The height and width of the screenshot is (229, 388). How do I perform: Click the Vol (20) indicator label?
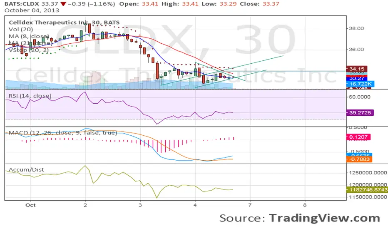pos(21,30)
